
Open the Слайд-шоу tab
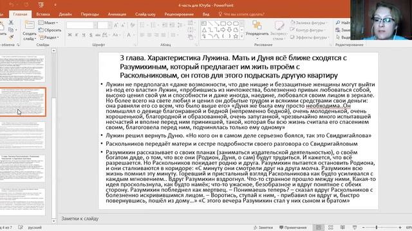pyautogui.click(x=145, y=14)
